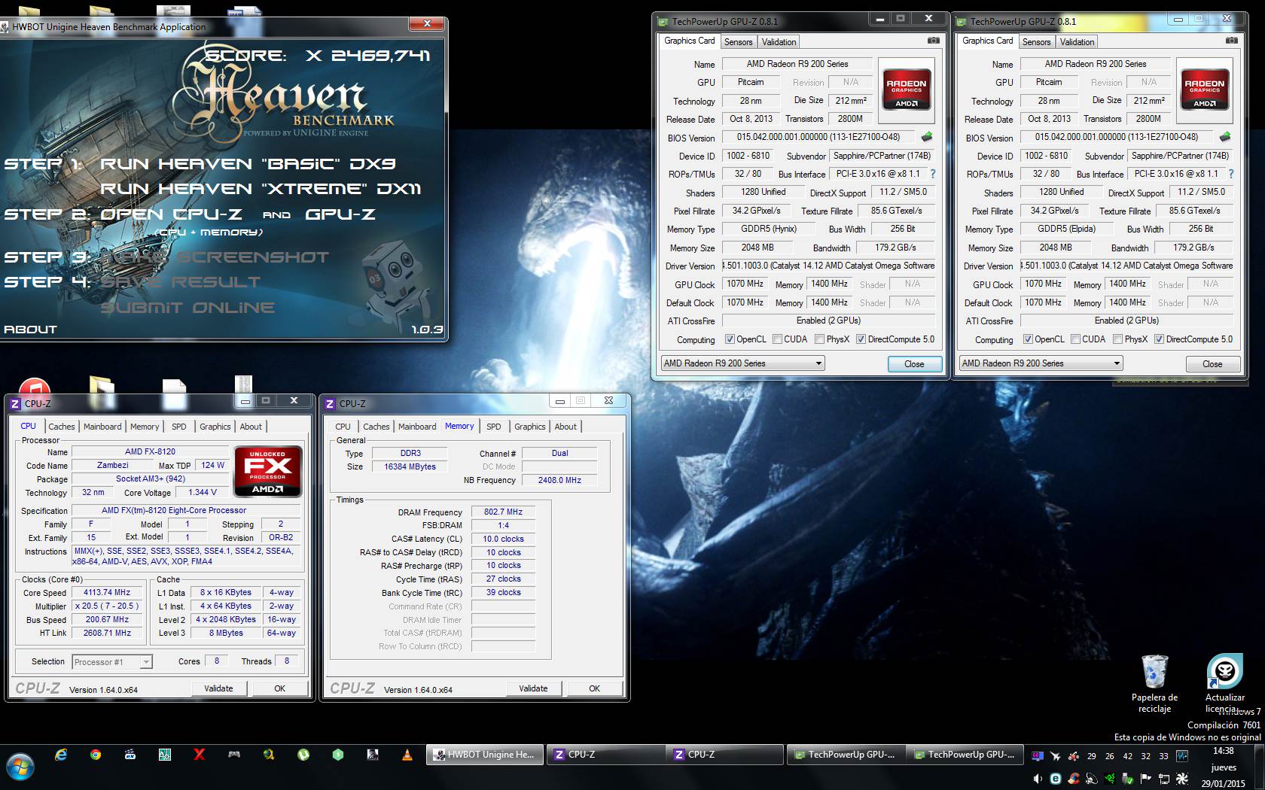1265x790 pixels.
Task: Click the BIOS save chip icon in left GPU-Z
Action: [x=927, y=137]
